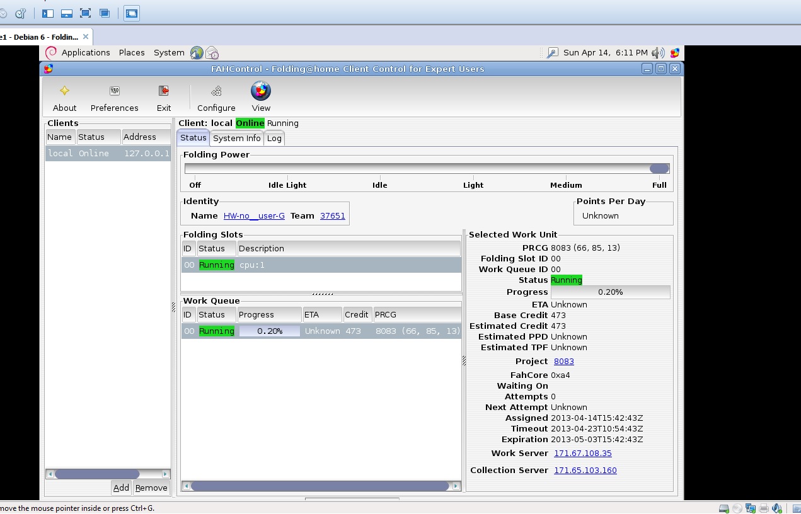Click the Add client button
The height and width of the screenshot is (514, 801).
coord(121,488)
